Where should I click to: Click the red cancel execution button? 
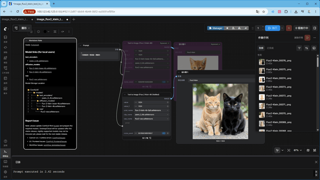tap(288, 28)
